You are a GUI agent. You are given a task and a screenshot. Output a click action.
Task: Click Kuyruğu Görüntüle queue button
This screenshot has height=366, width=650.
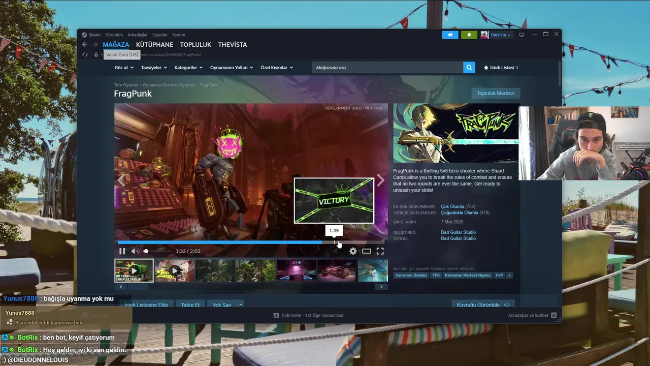(x=483, y=304)
